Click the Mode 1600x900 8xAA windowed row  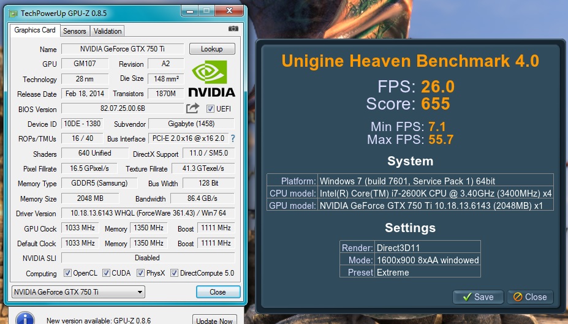pos(410,260)
